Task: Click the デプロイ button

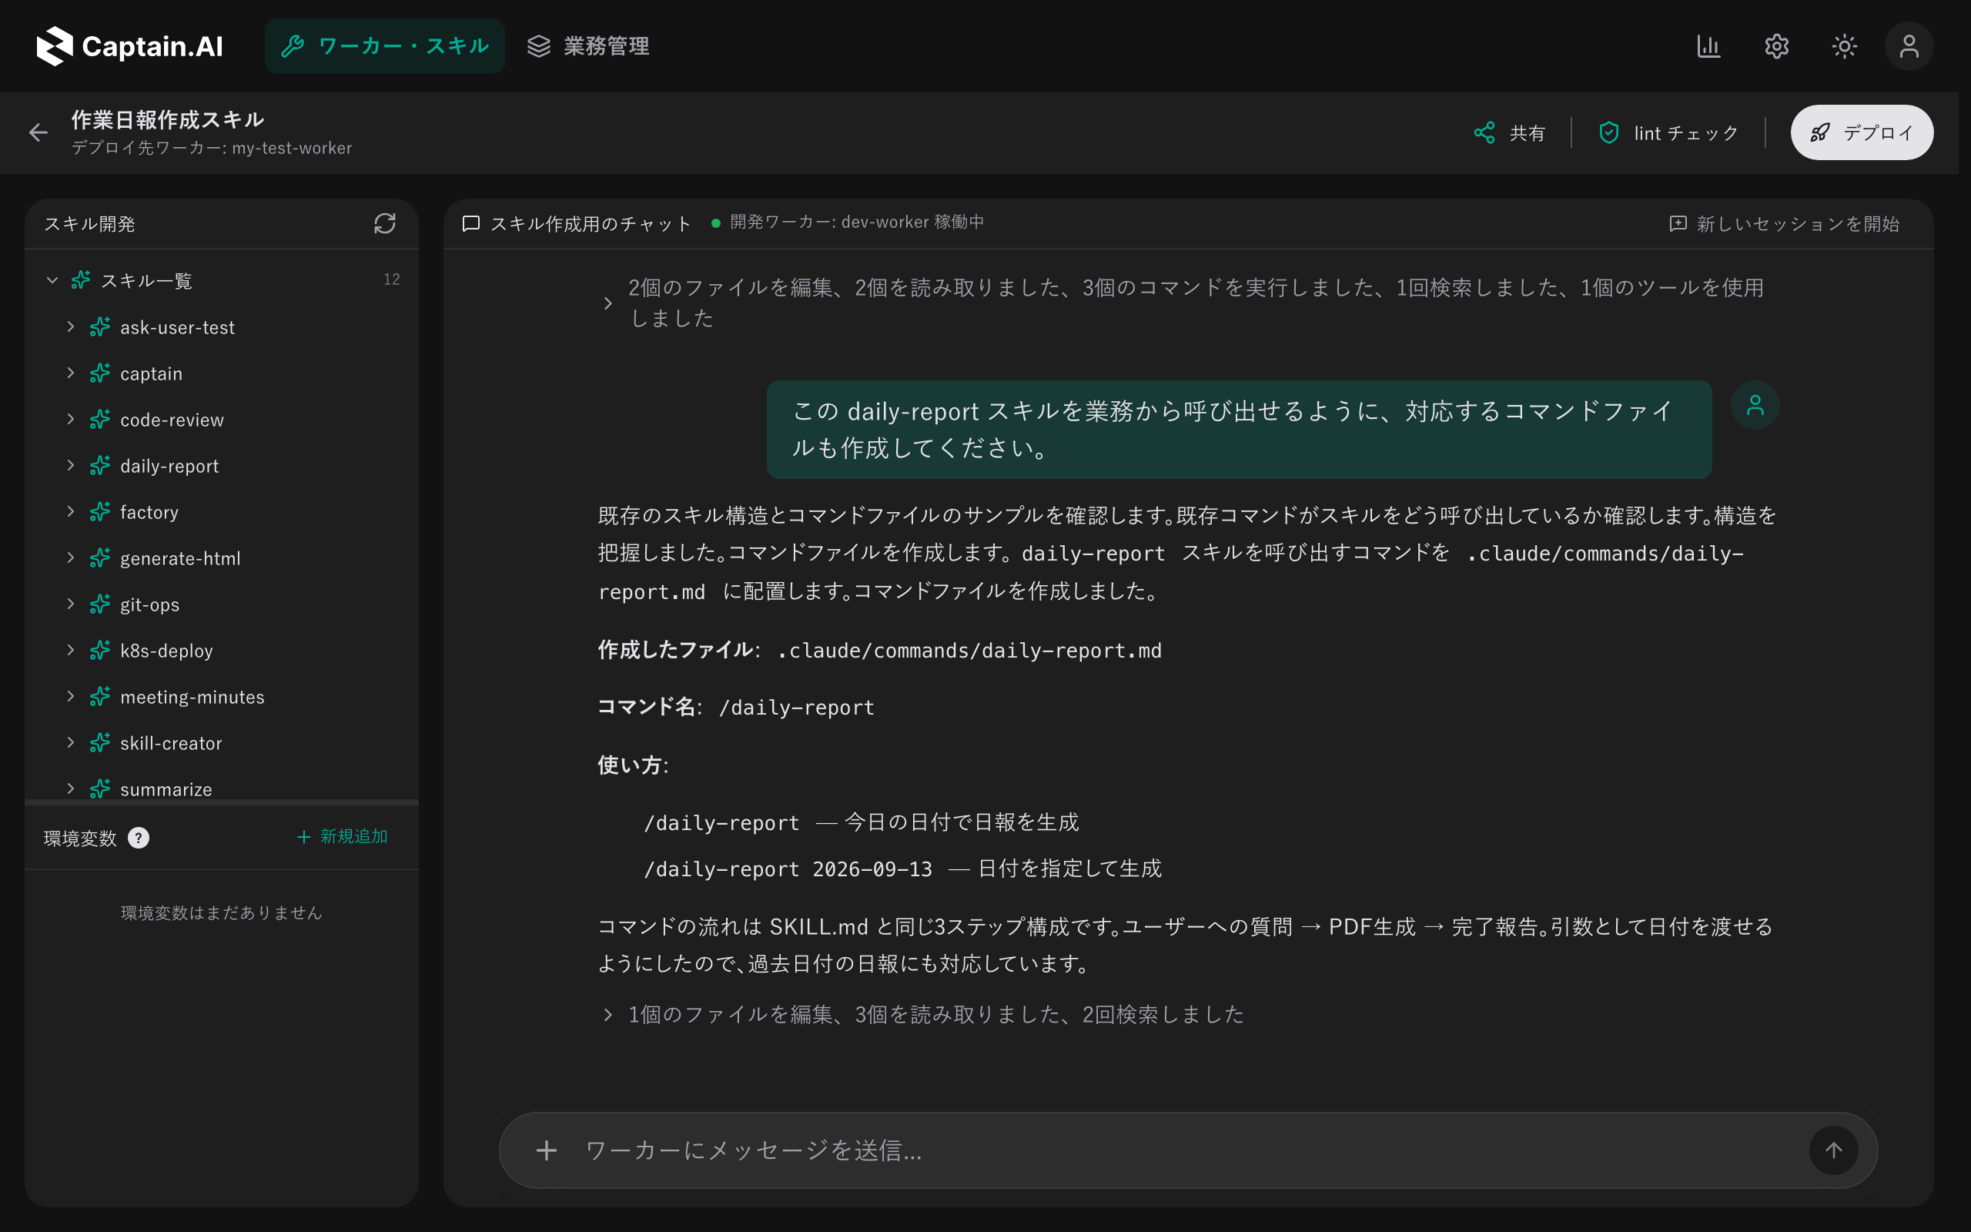Action: pos(1861,132)
